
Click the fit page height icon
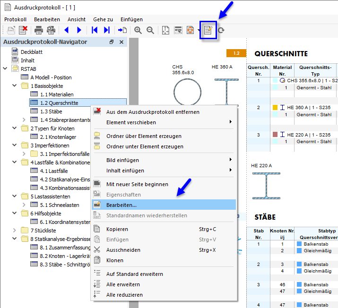click(165, 30)
